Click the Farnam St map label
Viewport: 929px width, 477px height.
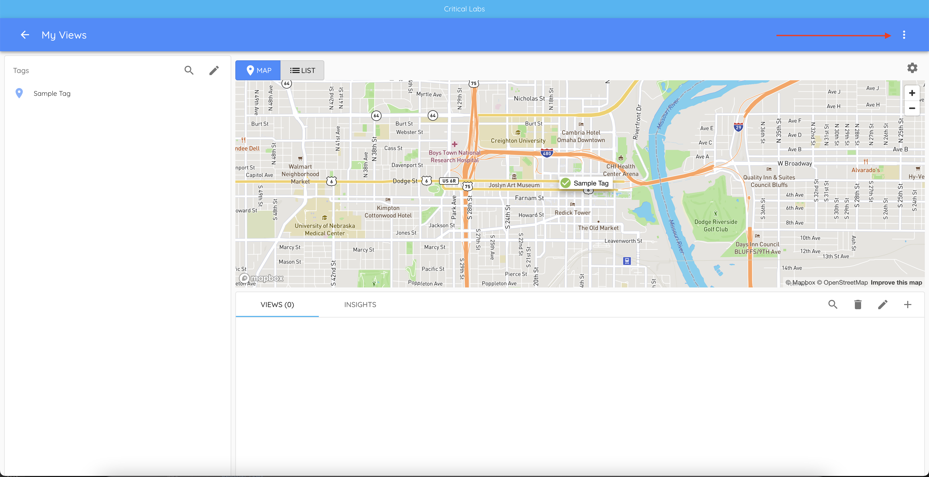(529, 198)
